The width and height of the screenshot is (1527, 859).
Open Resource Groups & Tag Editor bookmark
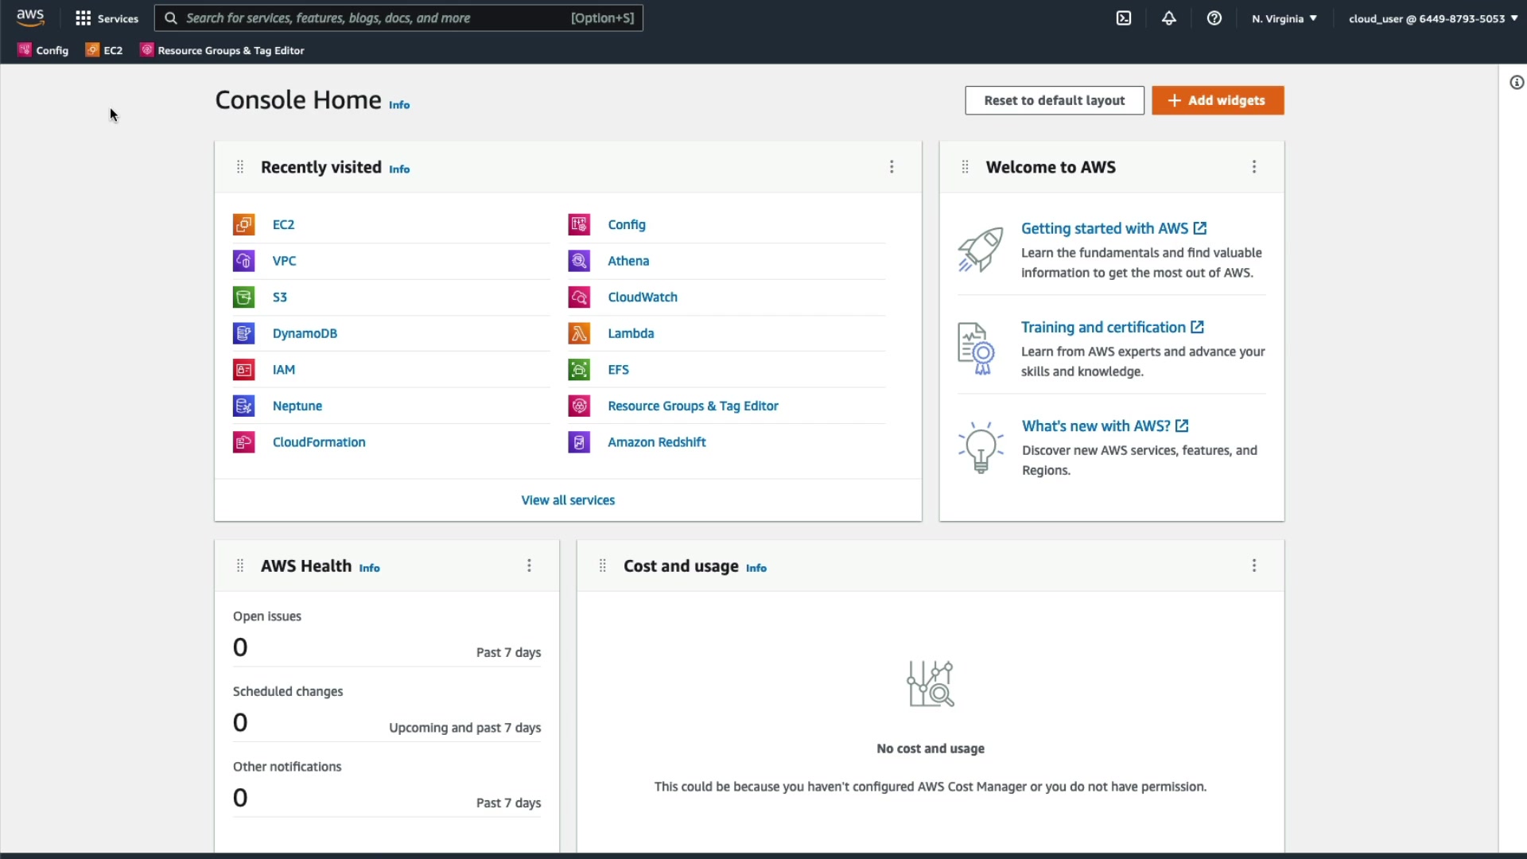pyautogui.click(x=223, y=50)
